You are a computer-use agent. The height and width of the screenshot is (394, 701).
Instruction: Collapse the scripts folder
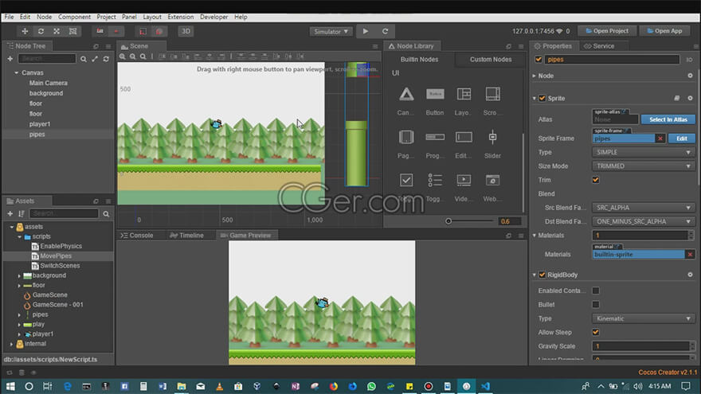tap(20, 236)
